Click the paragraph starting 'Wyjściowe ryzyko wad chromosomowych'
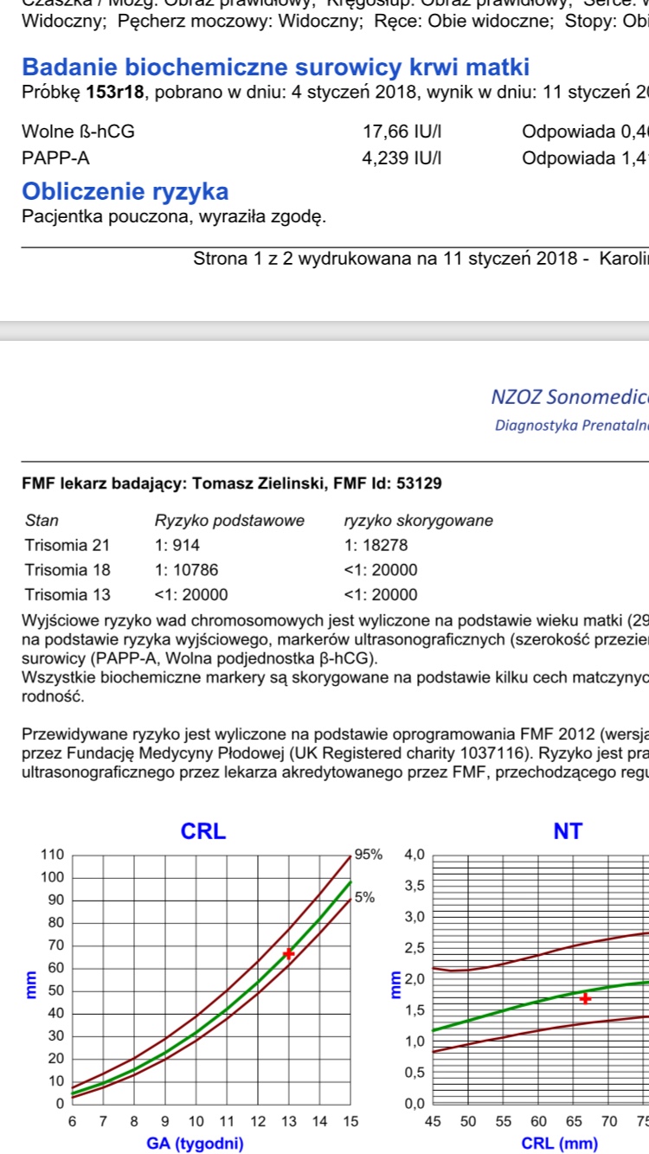 [x=335, y=639]
